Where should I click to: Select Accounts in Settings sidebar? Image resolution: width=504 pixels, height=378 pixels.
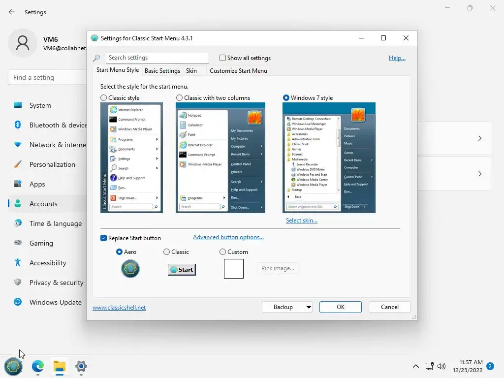(x=47, y=204)
